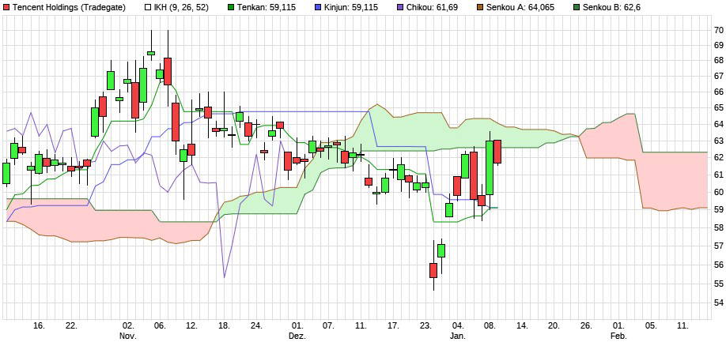Click the 16. date axis label
Screen dimensions: 726x342
click(39, 325)
